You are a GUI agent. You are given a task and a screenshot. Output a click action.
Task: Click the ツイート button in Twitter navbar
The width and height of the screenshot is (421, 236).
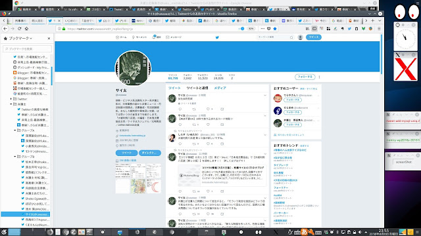pos(314,37)
